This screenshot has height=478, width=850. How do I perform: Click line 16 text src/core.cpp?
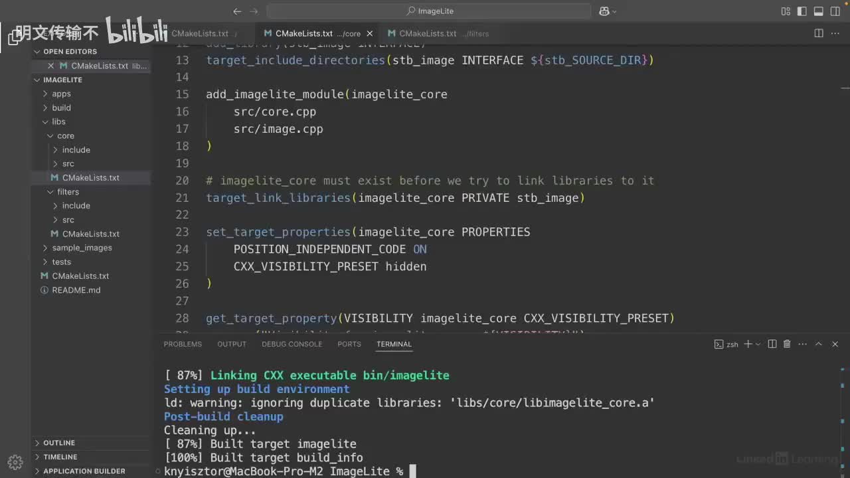(x=275, y=112)
